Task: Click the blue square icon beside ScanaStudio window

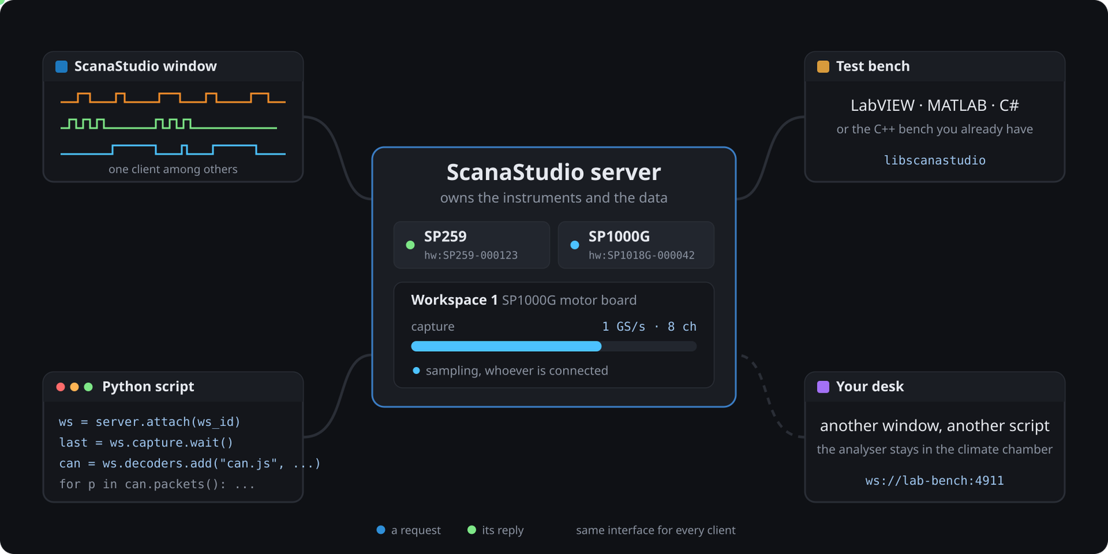Action: tap(62, 66)
